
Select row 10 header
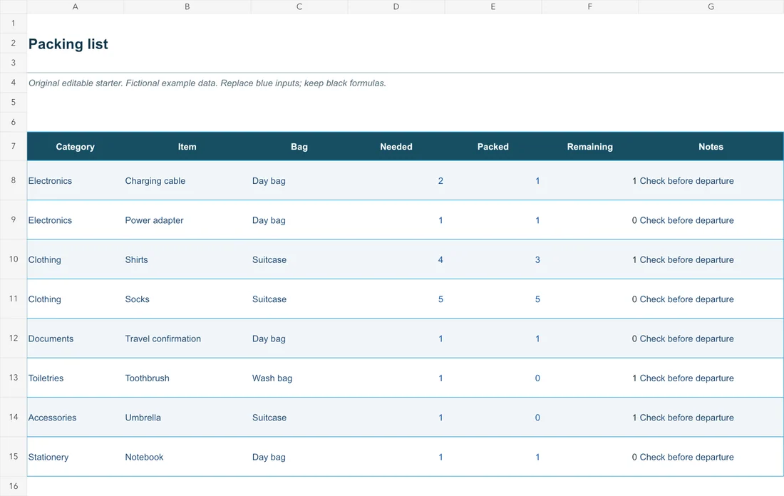pyautogui.click(x=14, y=259)
